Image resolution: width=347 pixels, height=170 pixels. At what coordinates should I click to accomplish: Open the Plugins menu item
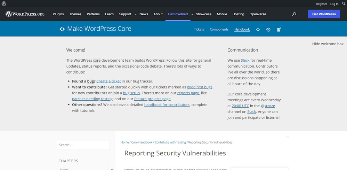coord(58,14)
